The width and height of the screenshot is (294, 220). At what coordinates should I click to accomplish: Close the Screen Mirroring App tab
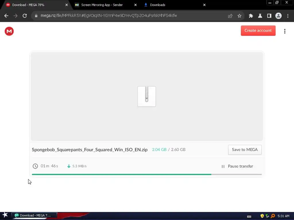[136, 5]
